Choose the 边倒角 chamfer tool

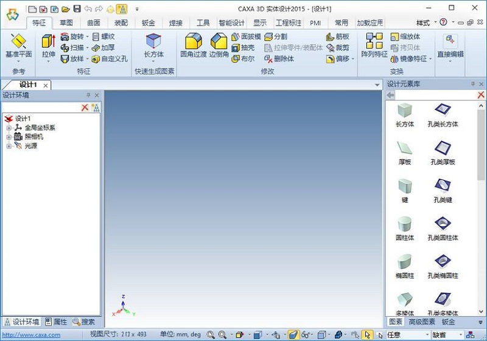point(218,46)
